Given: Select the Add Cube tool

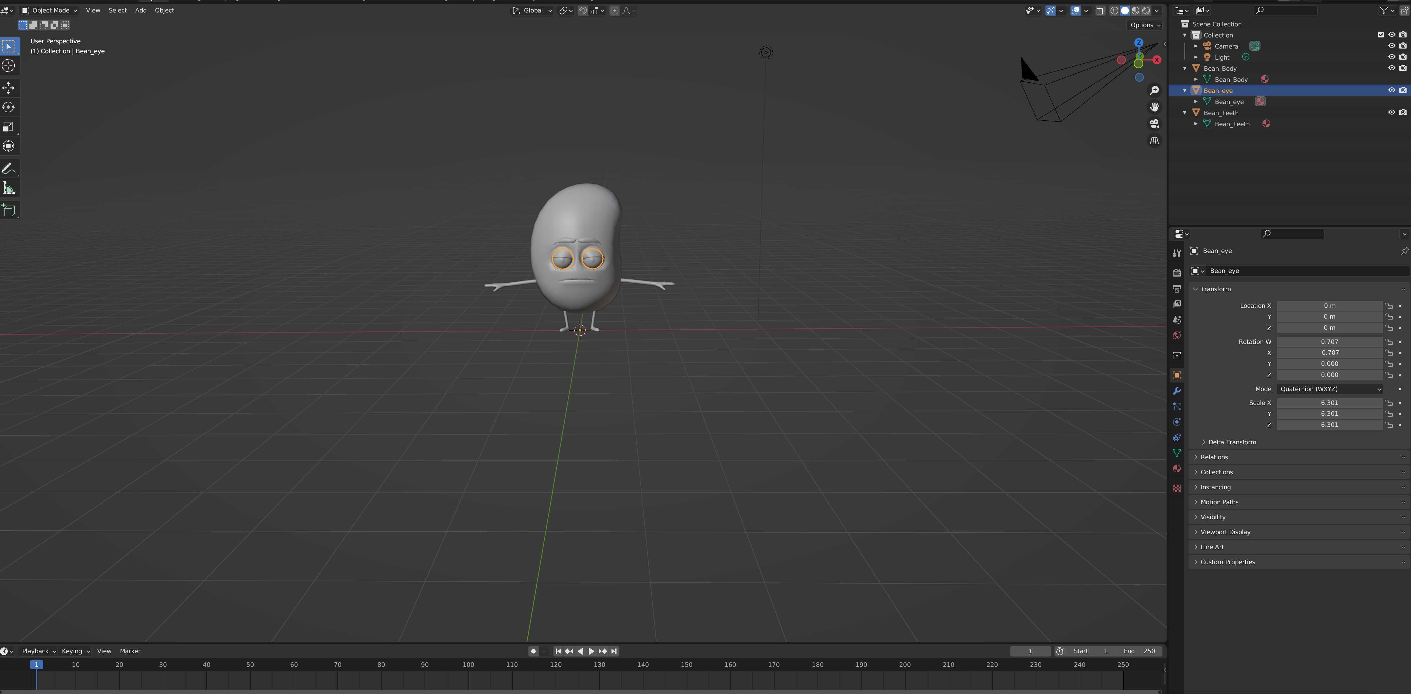Looking at the screenshot, I should point(9,210).
